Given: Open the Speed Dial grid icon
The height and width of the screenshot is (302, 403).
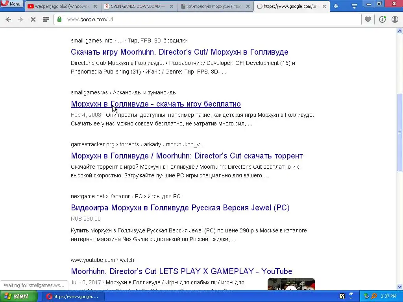Looking at the screenshot, I should coord(46,20).
